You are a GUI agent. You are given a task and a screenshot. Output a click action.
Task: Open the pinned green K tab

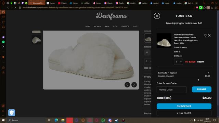(x=11, y=3)
